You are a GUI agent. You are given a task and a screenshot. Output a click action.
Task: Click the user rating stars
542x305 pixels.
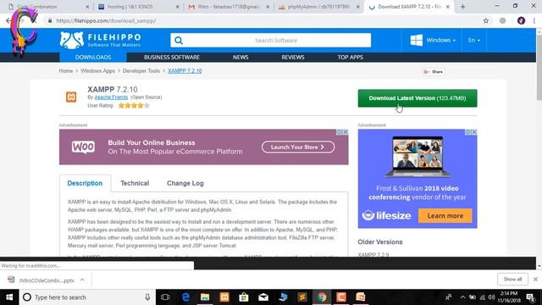(134, 105)
